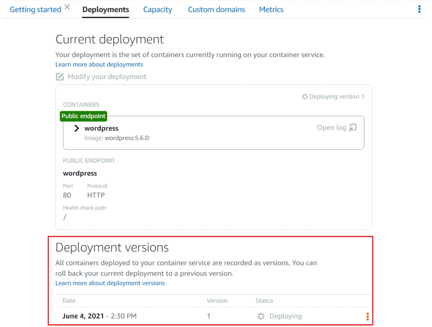This screenshot has height=327, width=432.
Task: Return to the Getting started page
Action: click(35, 9)
